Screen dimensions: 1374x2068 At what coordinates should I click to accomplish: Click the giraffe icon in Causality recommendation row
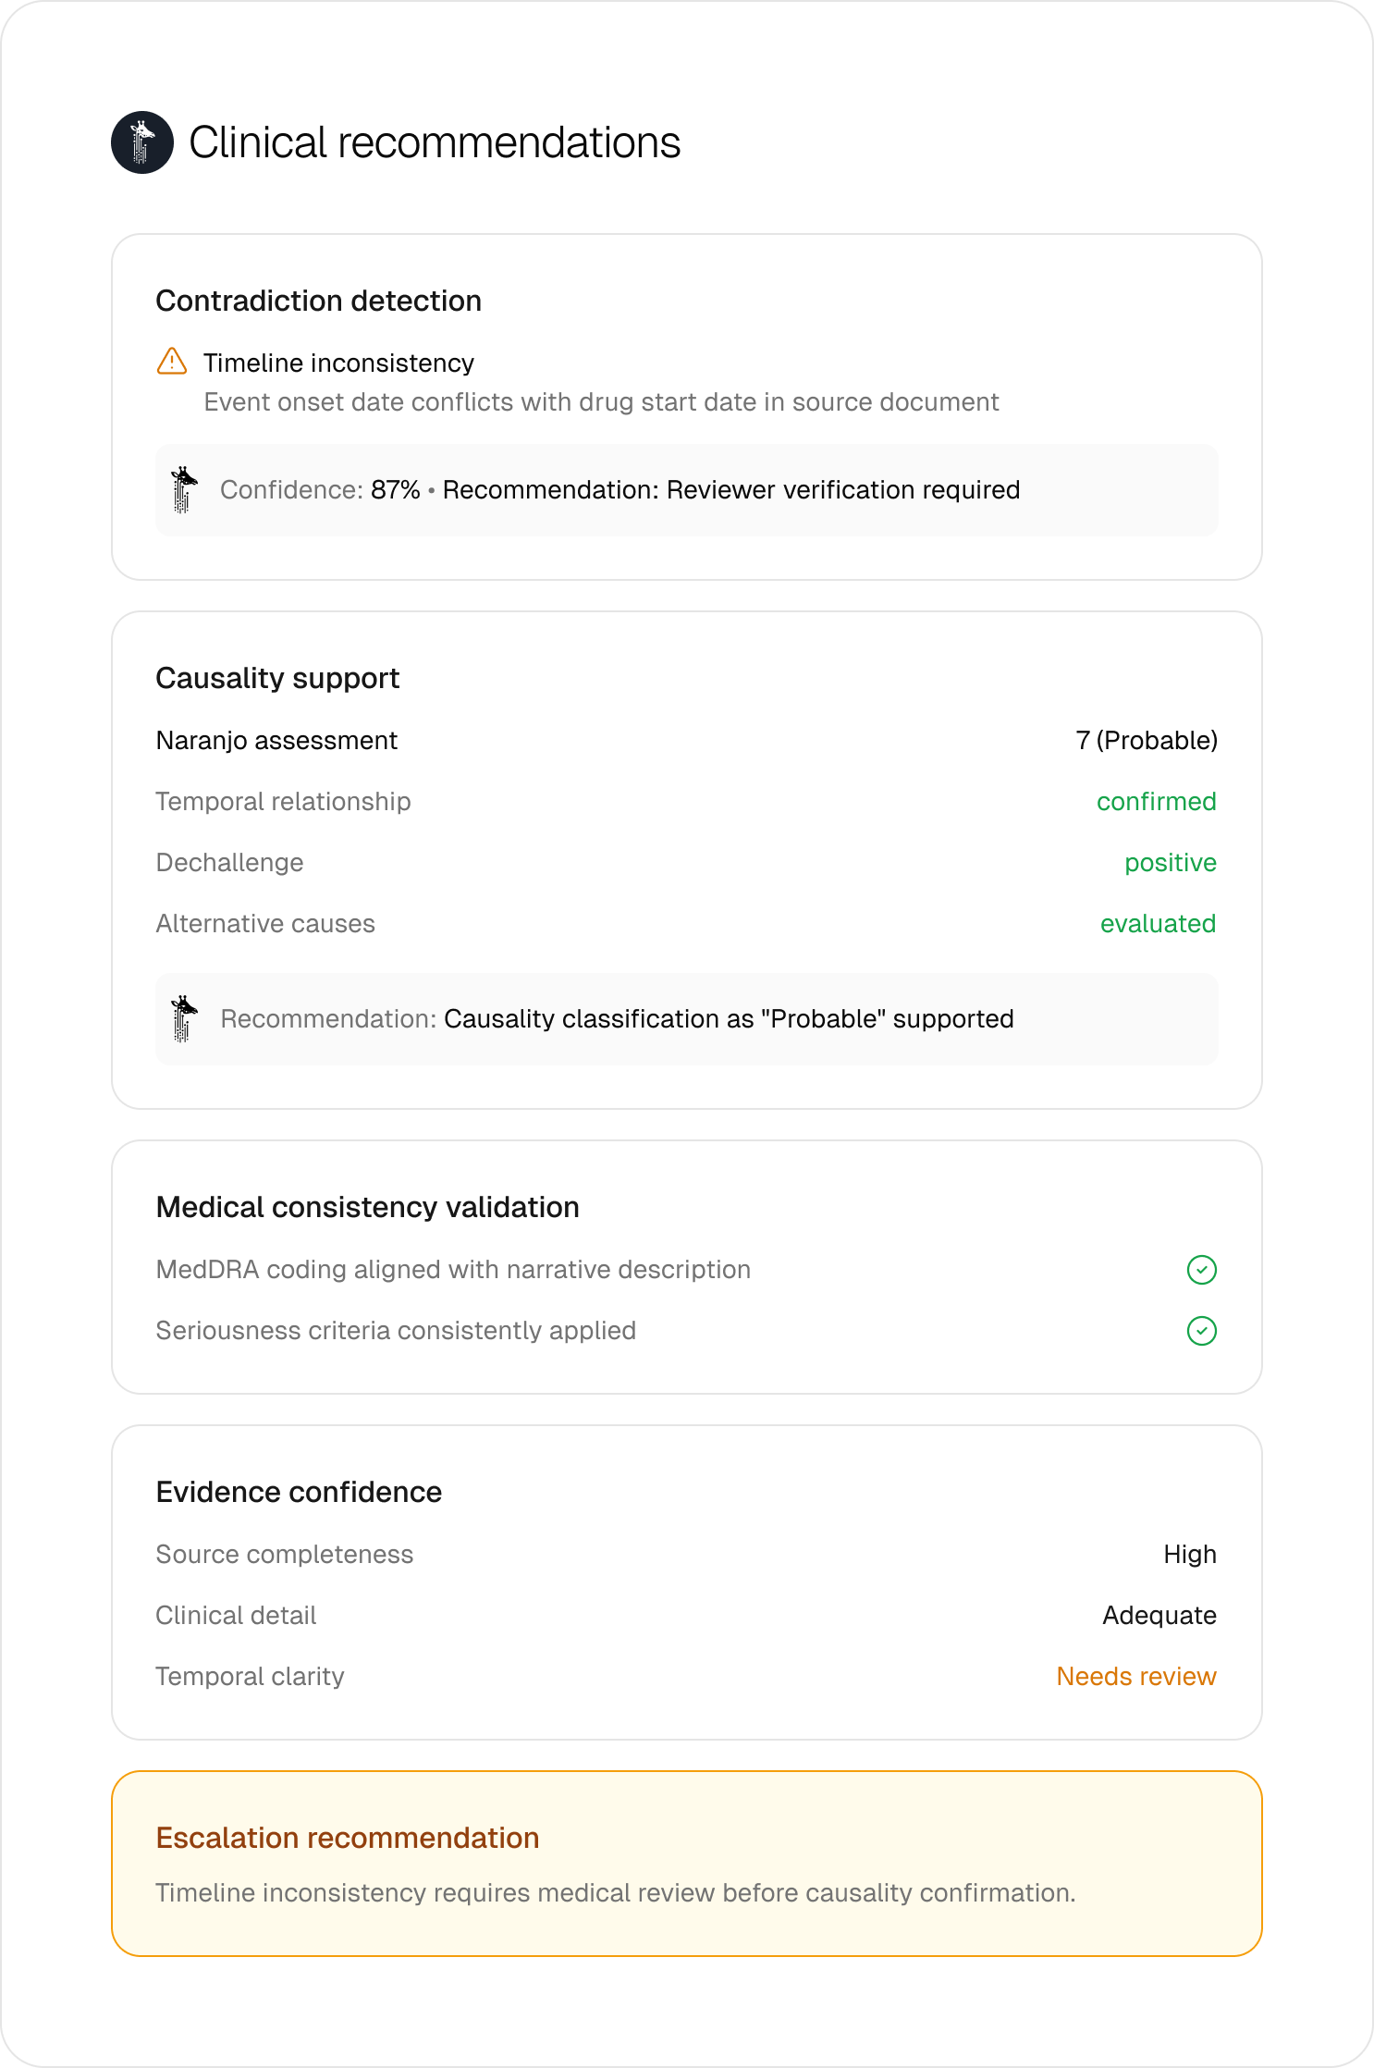tap(184, 1018)
